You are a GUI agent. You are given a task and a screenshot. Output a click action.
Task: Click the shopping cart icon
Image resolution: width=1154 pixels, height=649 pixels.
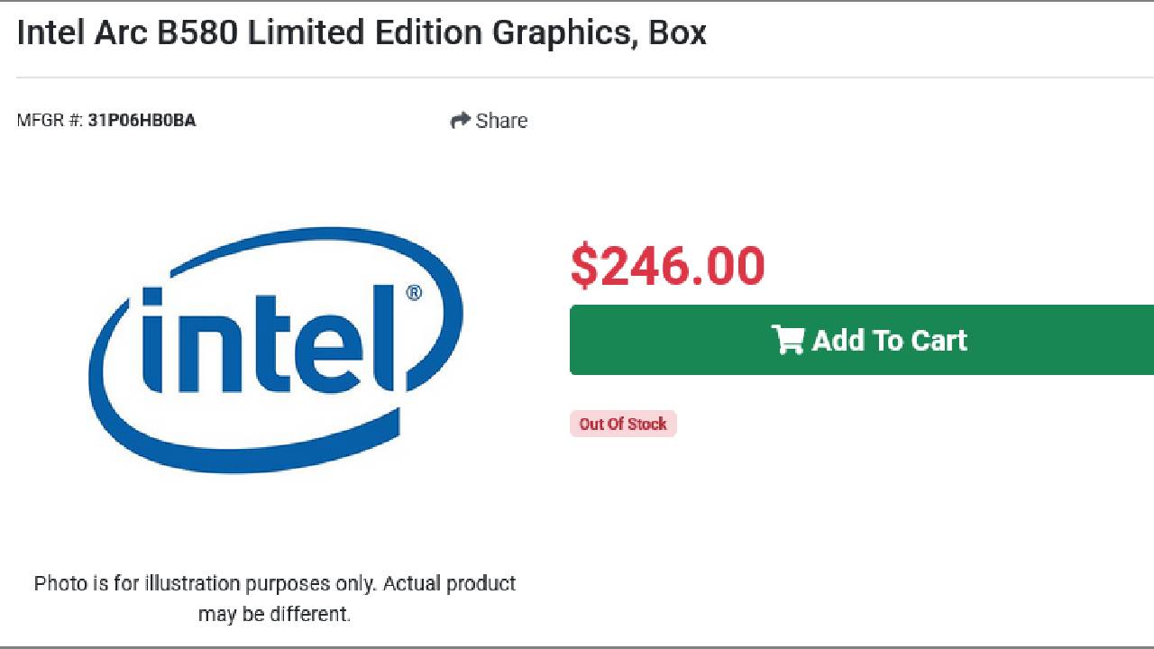pyautogui.click(x=788, y=340)
